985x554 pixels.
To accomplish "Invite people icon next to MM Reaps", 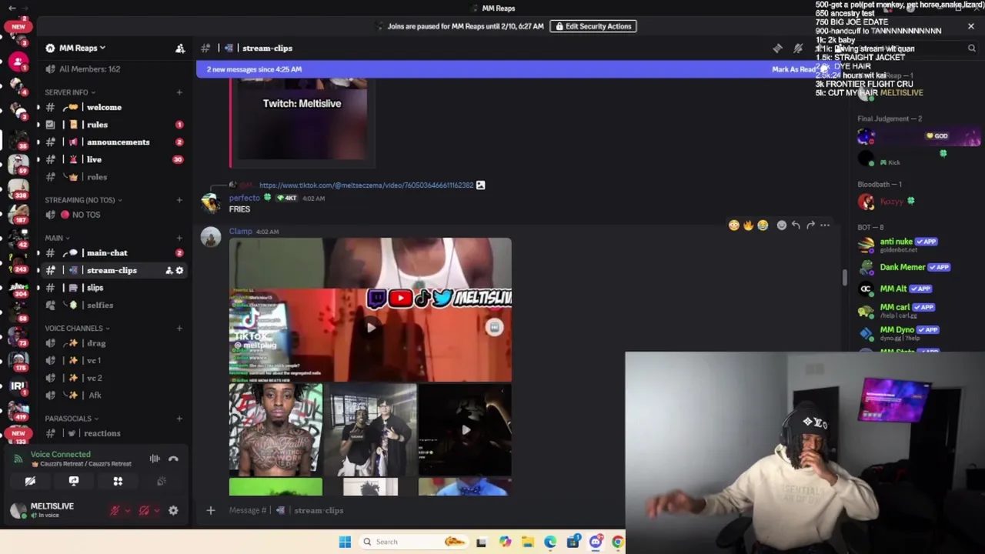I will point(180,48).
